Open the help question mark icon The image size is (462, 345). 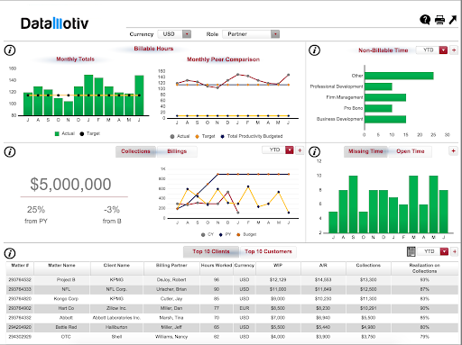pos(425,20)
